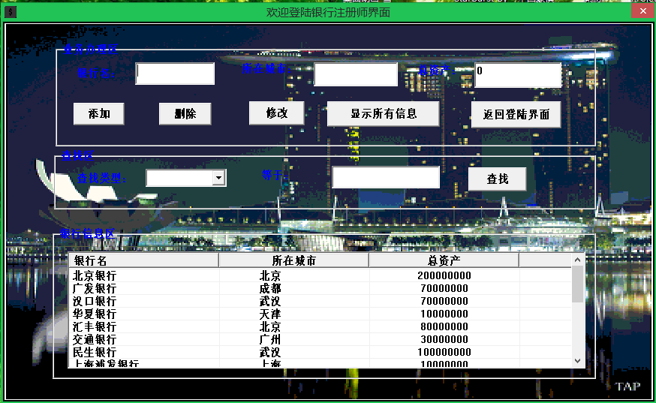
Task: Focus the 银行名 input field
Action: pyautogui.click(x=175, y=74)
